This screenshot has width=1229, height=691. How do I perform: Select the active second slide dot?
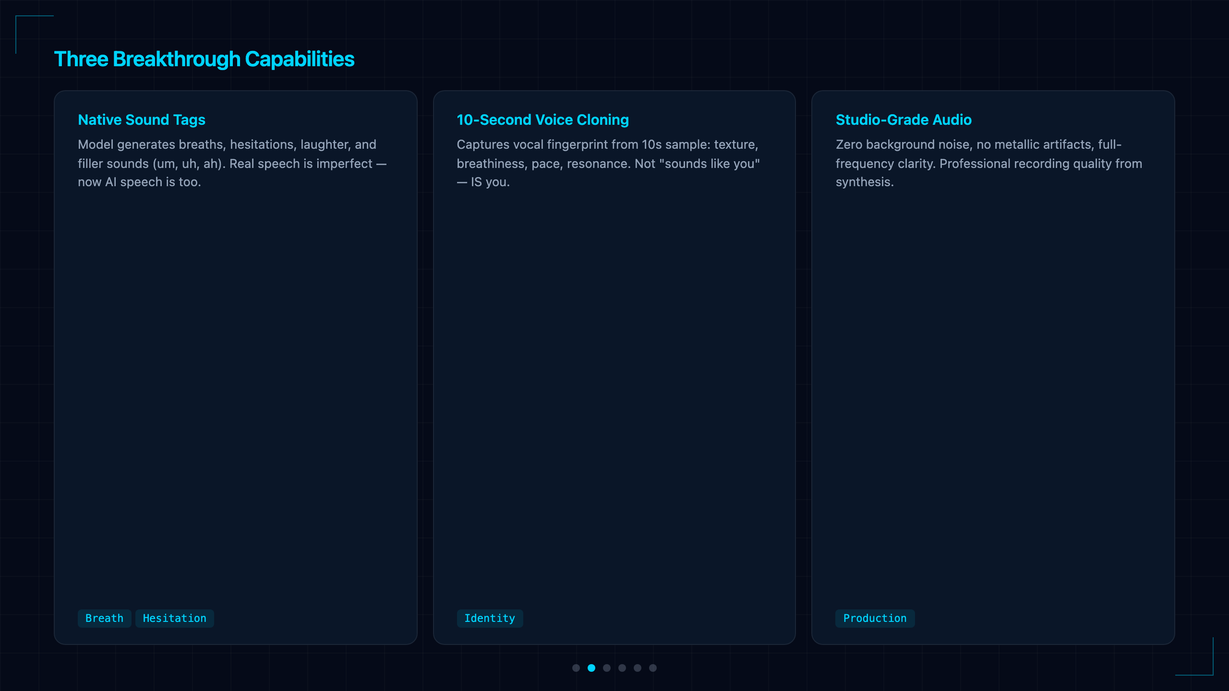coord(591,668)
